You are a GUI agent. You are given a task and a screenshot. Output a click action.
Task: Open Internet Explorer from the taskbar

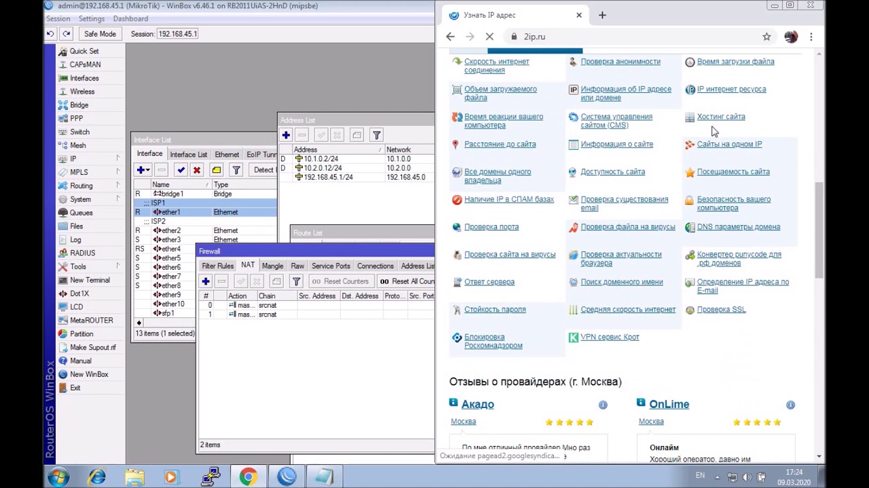(97, 477)
